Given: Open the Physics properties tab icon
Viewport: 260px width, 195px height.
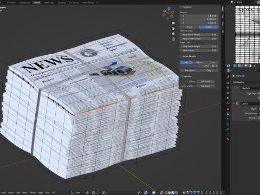Looking at the screenshot, I should [228, 124].
